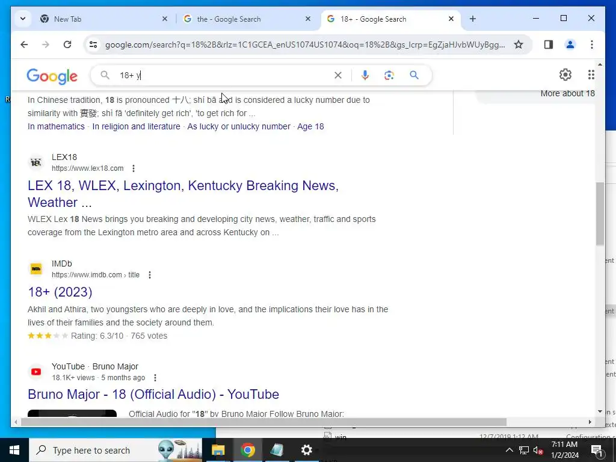The height and width of the screenshot is (462, 616).
Task: Open site information icon in address bar
Action: coord(93,45)
